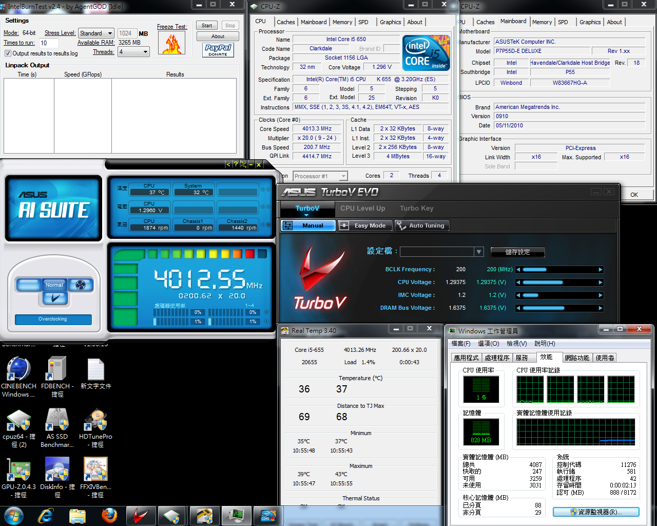Switch to the CPU Level Up tab

click(362, 208)
